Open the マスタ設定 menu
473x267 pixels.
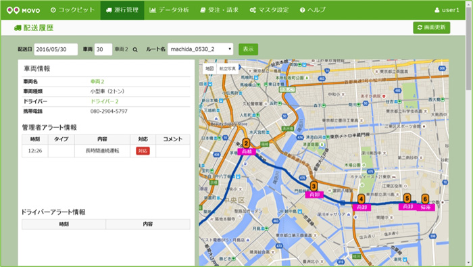pos(269,10)
